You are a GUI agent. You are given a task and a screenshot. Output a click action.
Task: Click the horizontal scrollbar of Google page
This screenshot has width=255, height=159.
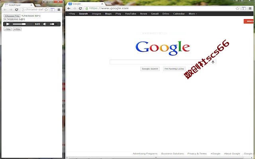tap(156, 157)
